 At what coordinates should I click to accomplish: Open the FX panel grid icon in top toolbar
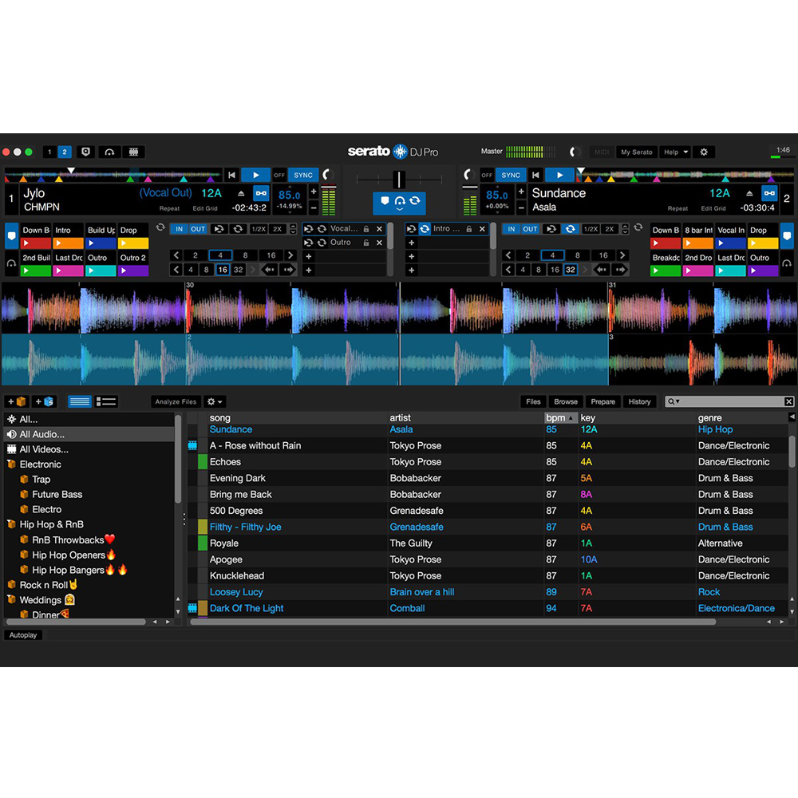coord(134,152)
